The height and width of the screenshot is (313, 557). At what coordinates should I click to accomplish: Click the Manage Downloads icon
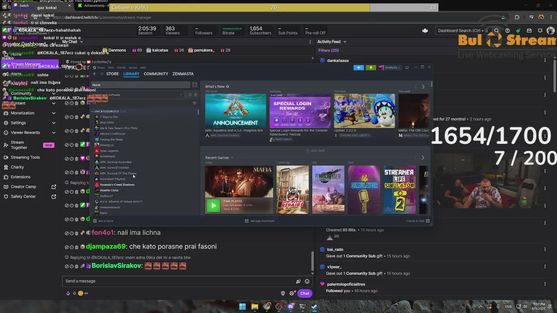(247, 221)
